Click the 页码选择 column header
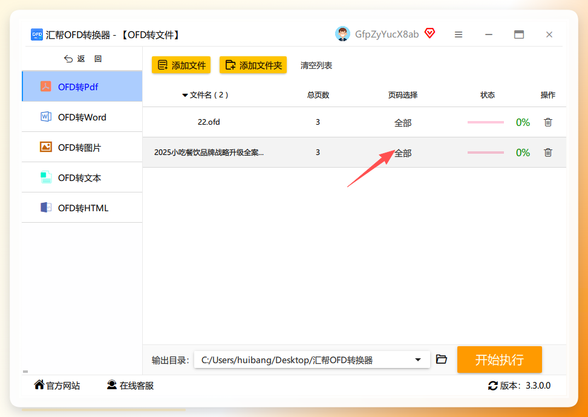 (x=403, y=95)
